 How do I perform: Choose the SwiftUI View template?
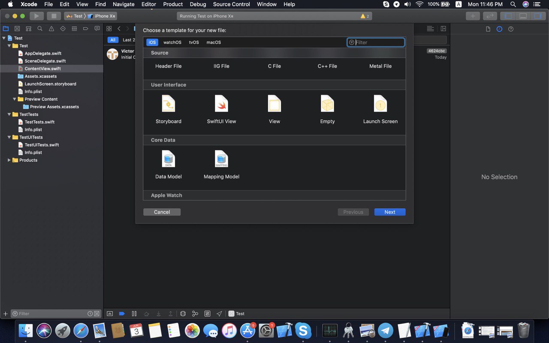click(x=221, y=104)
